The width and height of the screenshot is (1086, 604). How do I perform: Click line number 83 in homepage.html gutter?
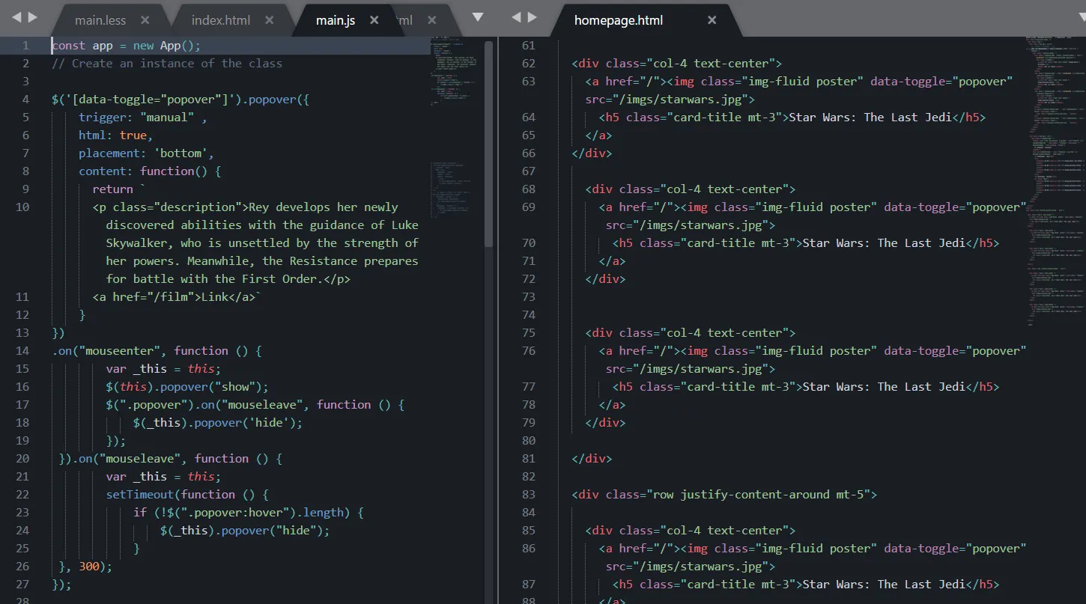(529, 495)
